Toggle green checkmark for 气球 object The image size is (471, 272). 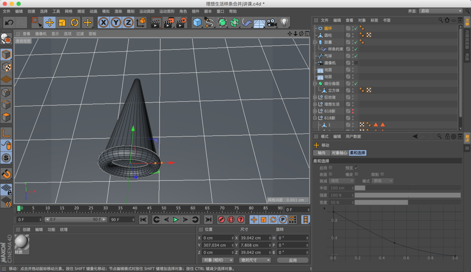[x=356, y=56]
